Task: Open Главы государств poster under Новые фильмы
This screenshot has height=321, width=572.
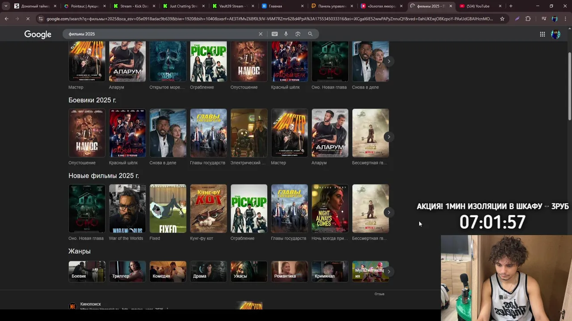Action: 290,209
